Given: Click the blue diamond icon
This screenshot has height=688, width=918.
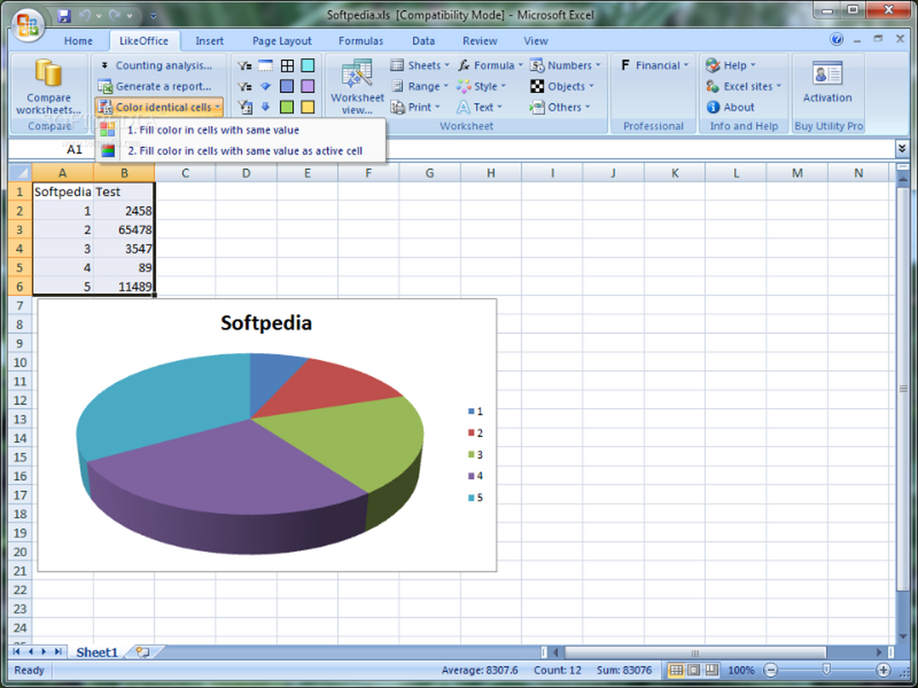Looking at the screenshot, I should (266, 86).
